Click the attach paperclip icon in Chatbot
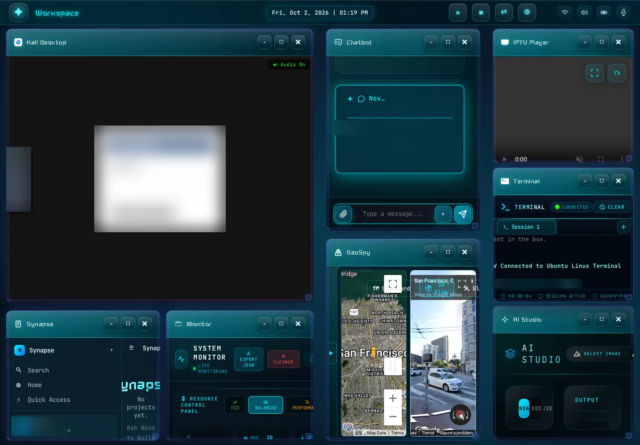The height and width of the screenshot is (445, 640). 344,214
